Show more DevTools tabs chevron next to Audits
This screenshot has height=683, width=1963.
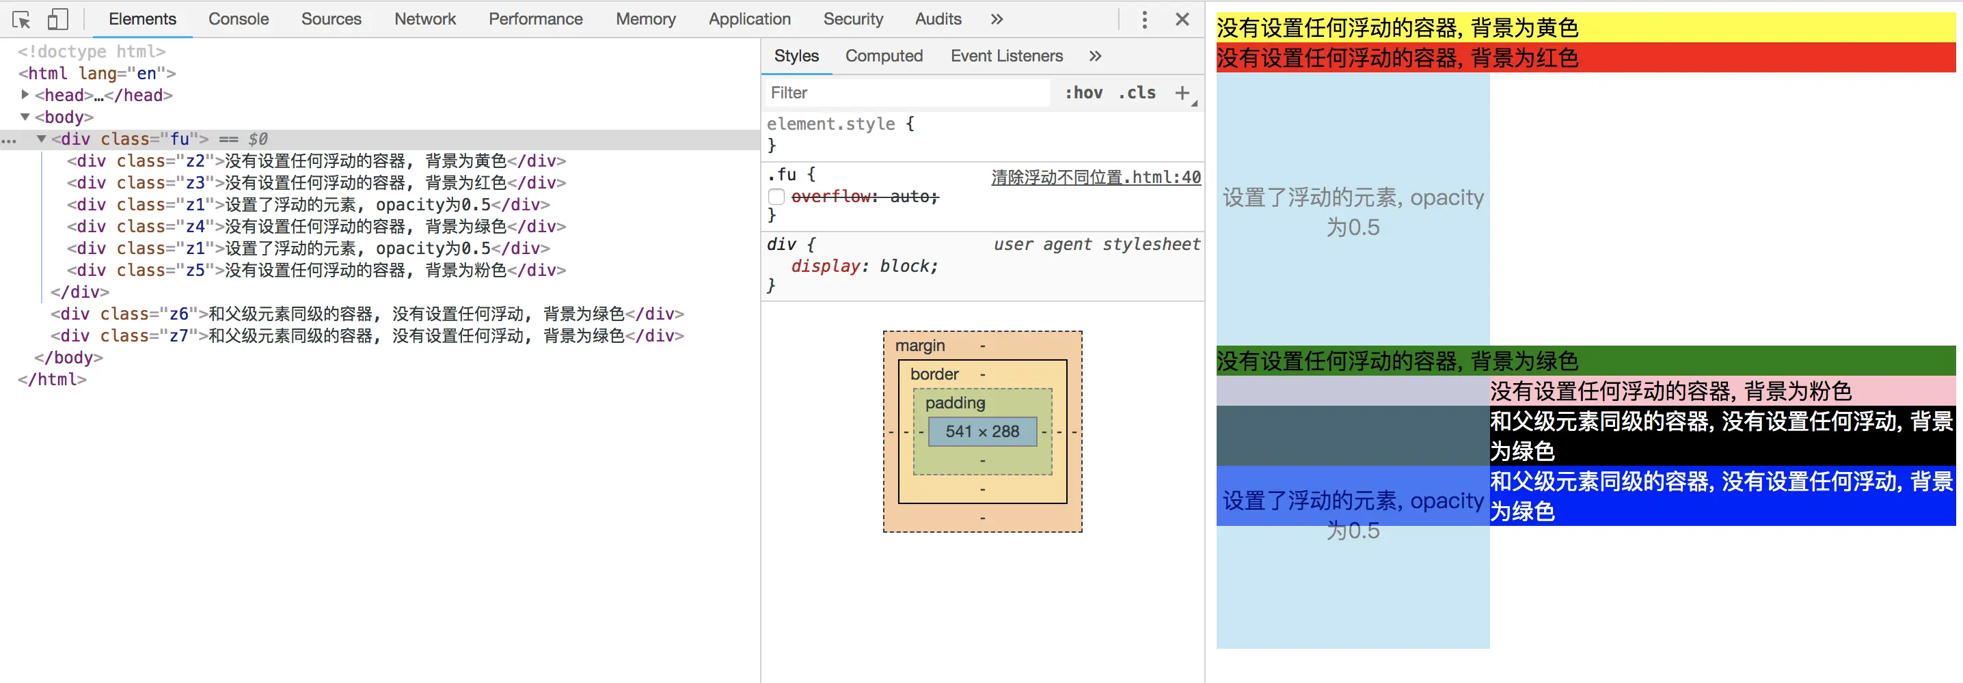pos(997,20)
